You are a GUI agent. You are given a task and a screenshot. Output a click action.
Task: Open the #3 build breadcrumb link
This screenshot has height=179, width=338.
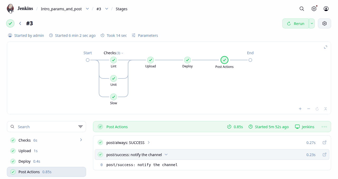99,9
